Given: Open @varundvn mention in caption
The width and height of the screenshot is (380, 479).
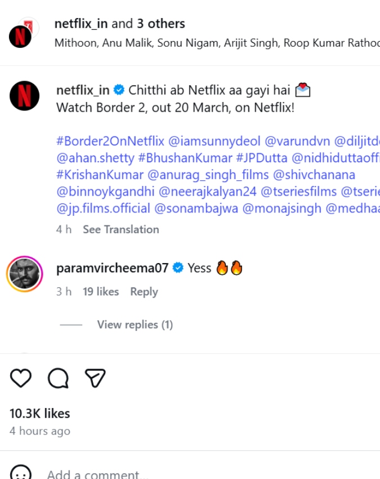Looking at the screenshot, I should coord(297,141).
